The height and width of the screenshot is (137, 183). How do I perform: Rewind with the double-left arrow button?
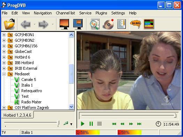[122, 124]
